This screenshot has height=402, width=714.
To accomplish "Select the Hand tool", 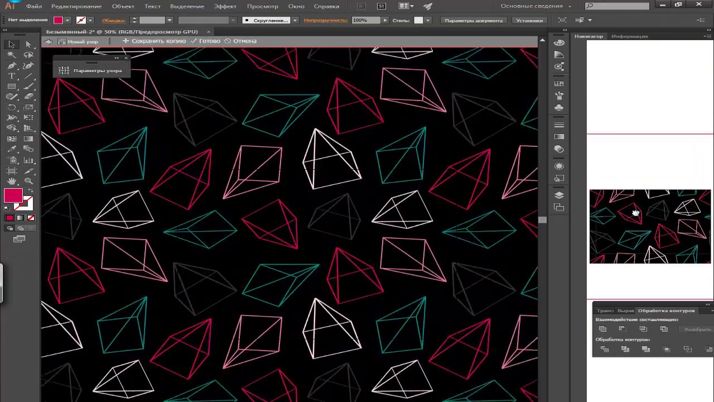I will click(x=12, y=181).
